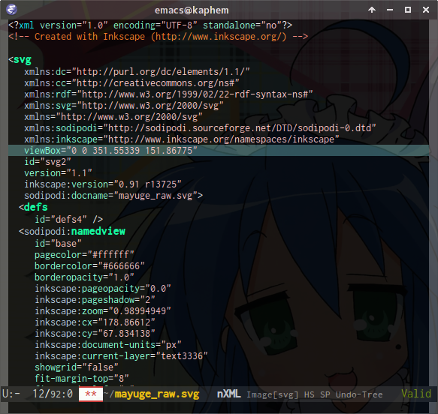Click the 12/92:0 line position indicator

coord(53,394)
